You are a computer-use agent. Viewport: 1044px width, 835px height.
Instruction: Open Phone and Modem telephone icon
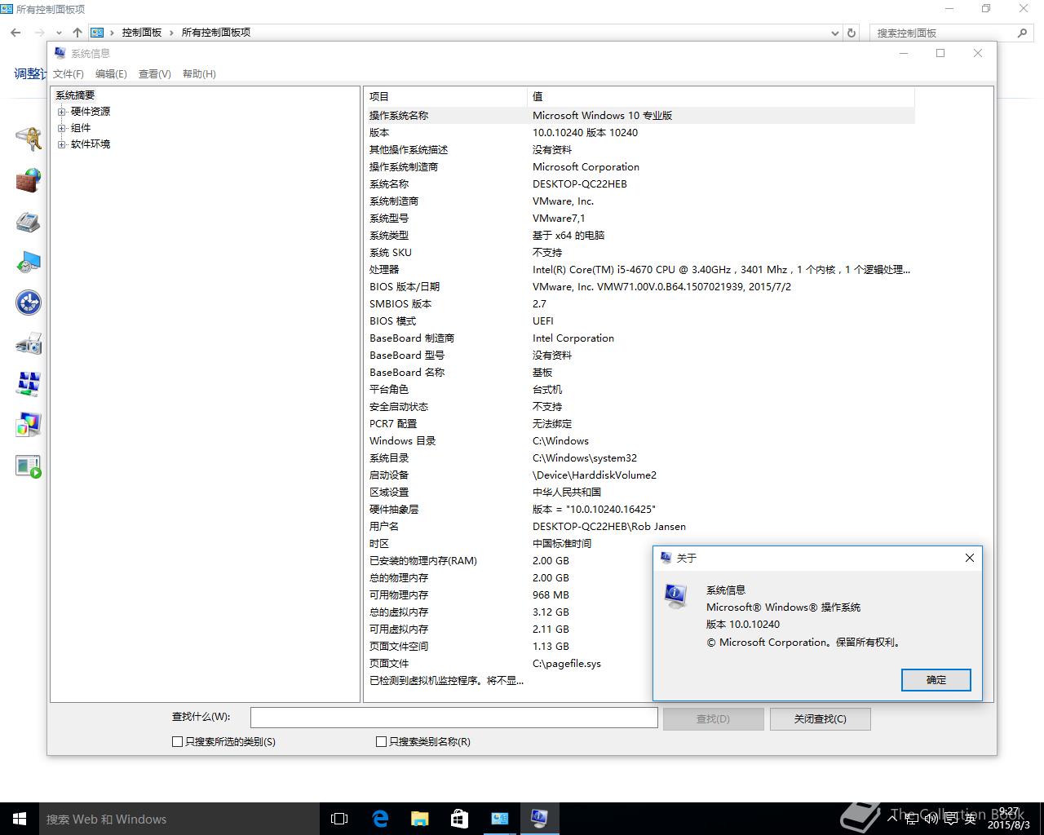click(x=29, y=221)
